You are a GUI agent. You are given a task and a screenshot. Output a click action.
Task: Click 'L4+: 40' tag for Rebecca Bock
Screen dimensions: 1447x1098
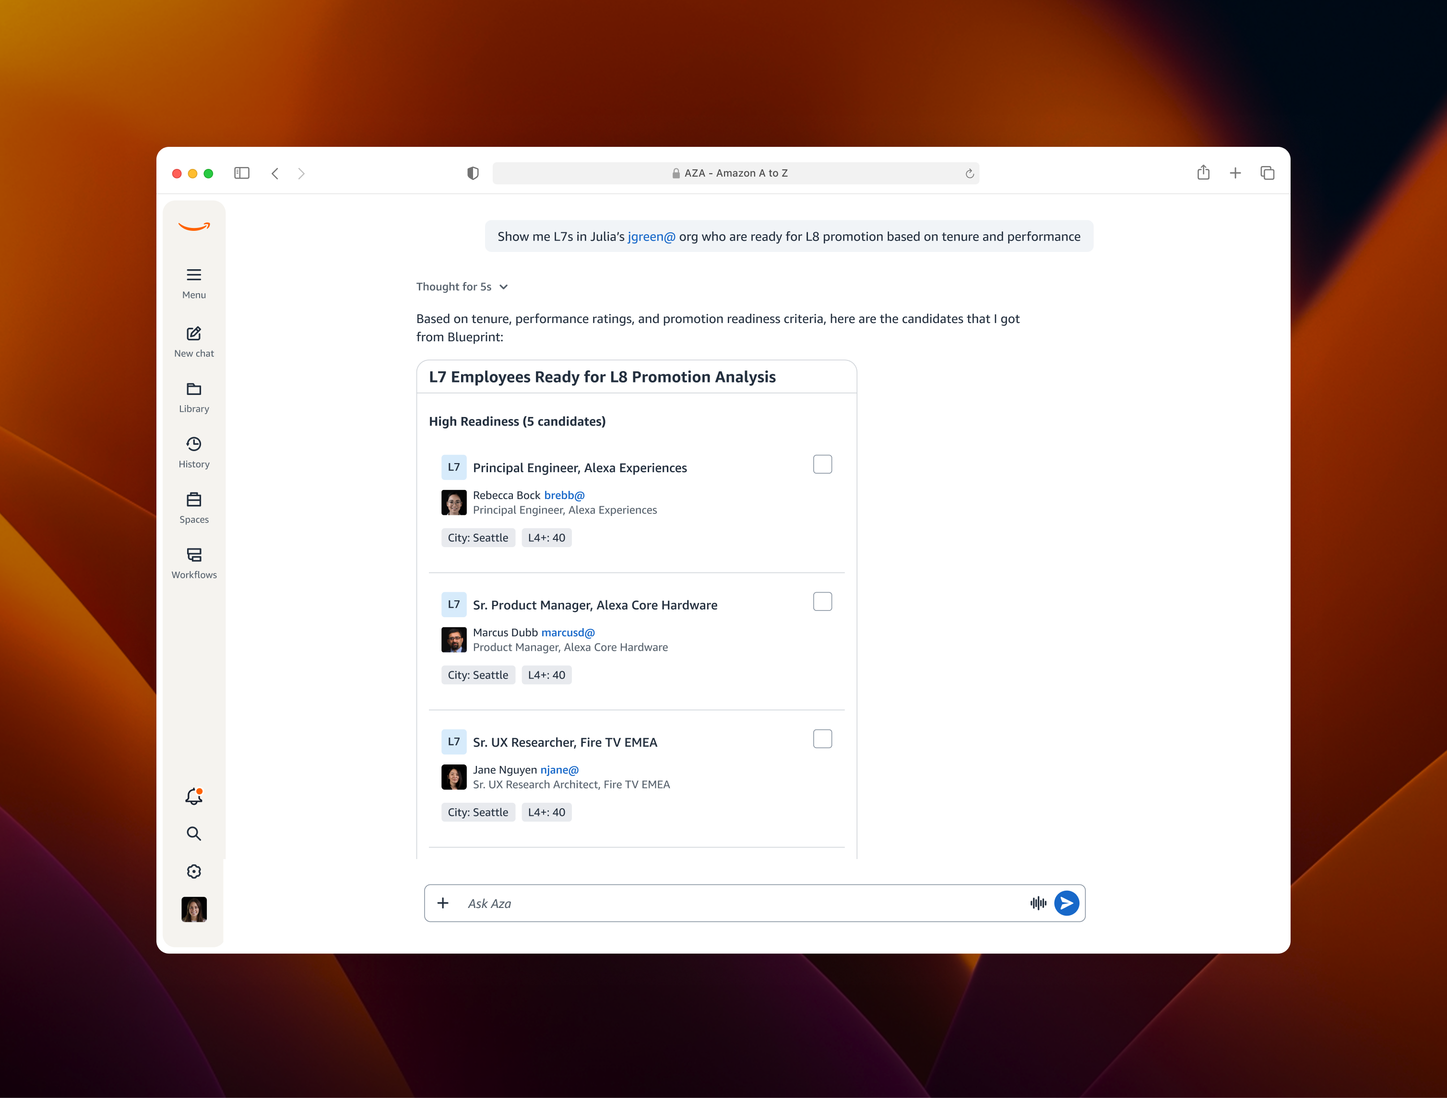point(547,538)
